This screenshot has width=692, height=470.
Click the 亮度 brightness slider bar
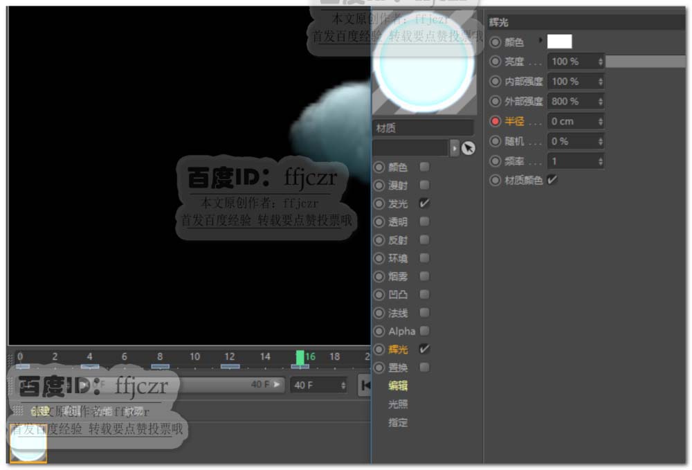646,62
